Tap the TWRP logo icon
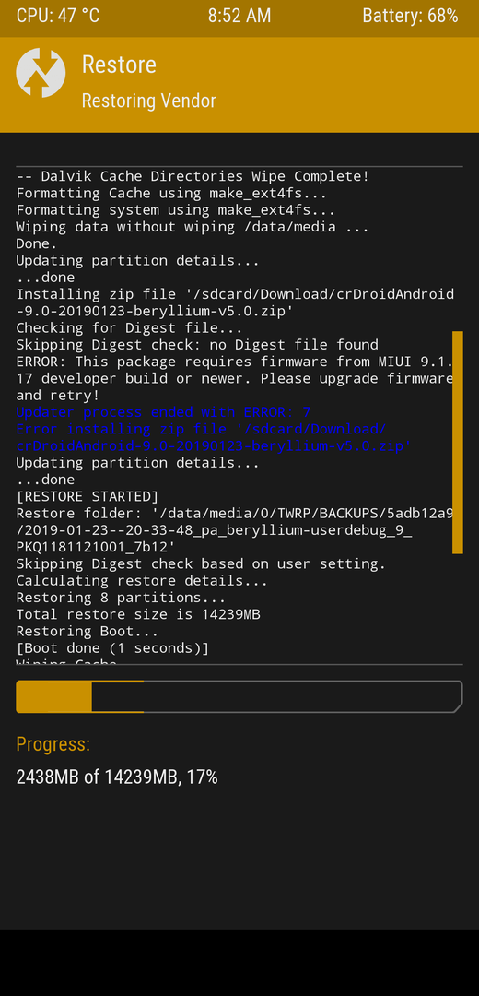Viewport: 479px width, 996px height. click(41, 73)
